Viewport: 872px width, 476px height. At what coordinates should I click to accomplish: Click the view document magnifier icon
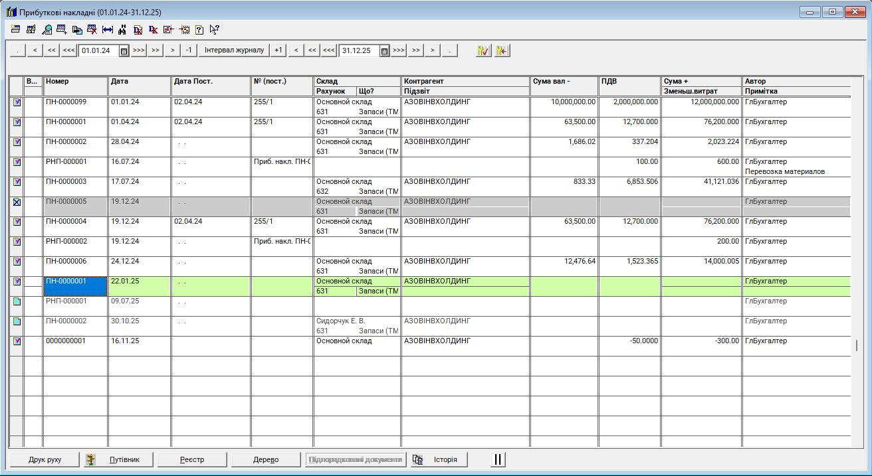click(x=47, y=29)
